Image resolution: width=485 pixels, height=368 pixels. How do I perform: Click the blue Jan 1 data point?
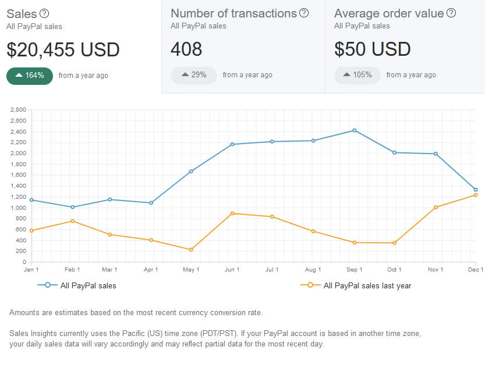(x=31, y=200)
